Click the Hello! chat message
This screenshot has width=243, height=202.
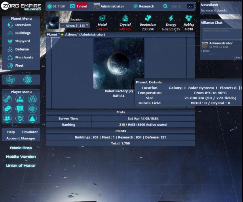(205, 51)
